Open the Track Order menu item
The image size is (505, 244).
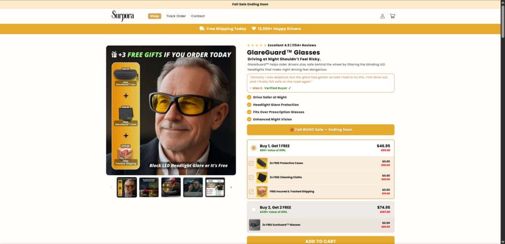point(176,16)
